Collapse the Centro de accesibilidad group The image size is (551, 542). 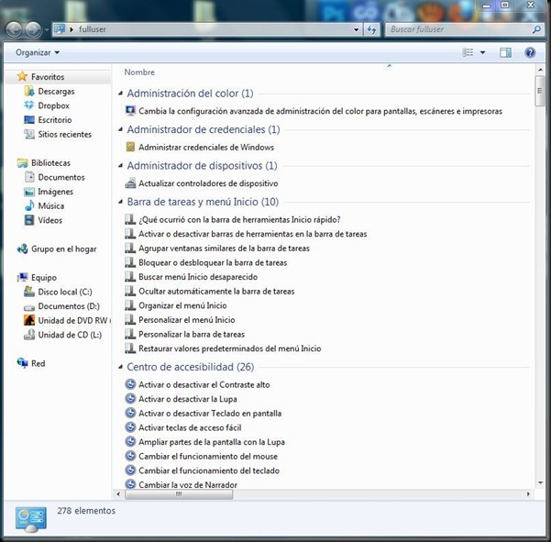pyautogui.click(x=120, y=367)
